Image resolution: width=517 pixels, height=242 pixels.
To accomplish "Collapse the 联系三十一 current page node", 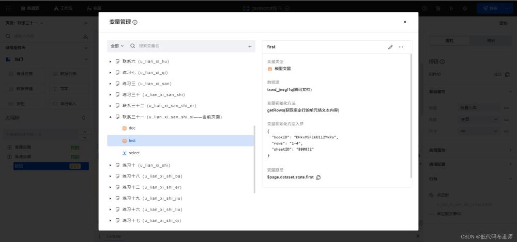I will click(111, 117).
